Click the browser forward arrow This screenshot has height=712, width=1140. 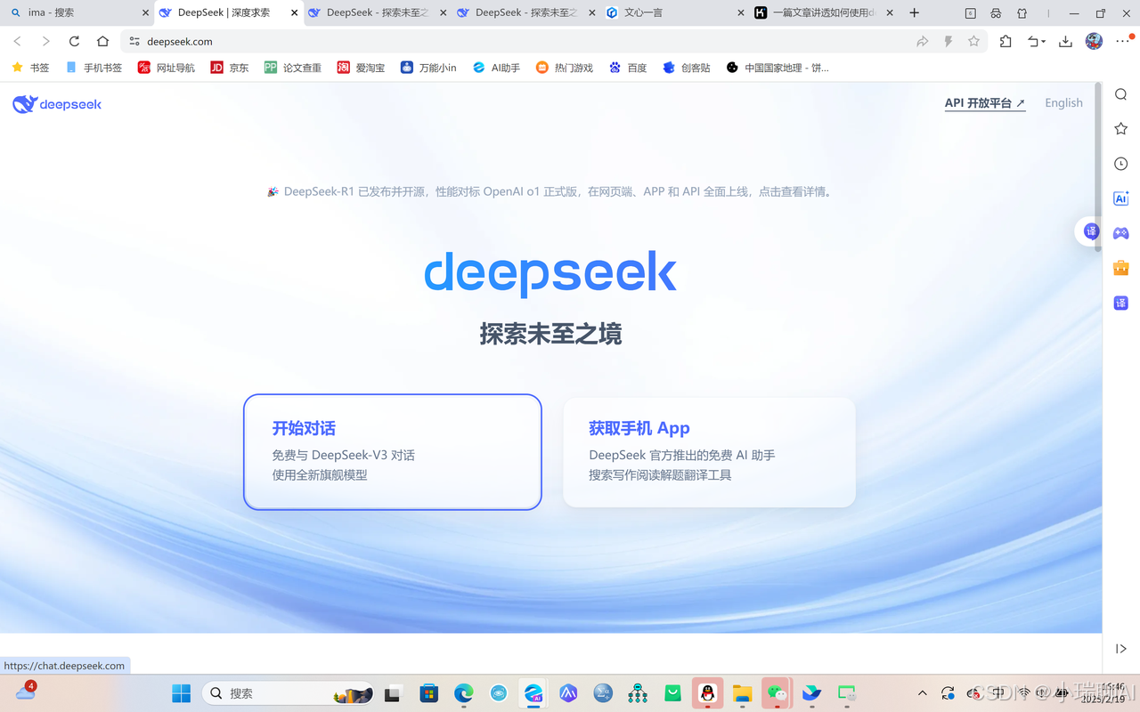click(46, 41)
